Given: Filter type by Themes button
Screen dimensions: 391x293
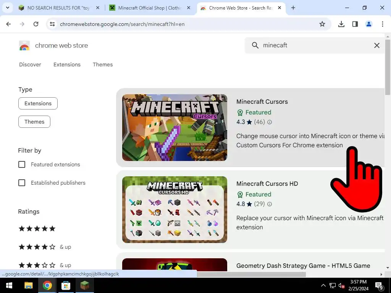Looking at the screenshot, I should coord(34,122).
